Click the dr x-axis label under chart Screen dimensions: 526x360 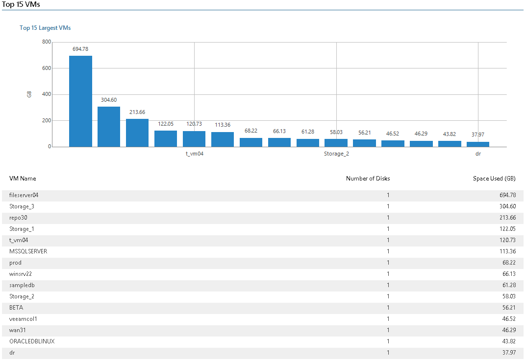(x=478, y=154)
